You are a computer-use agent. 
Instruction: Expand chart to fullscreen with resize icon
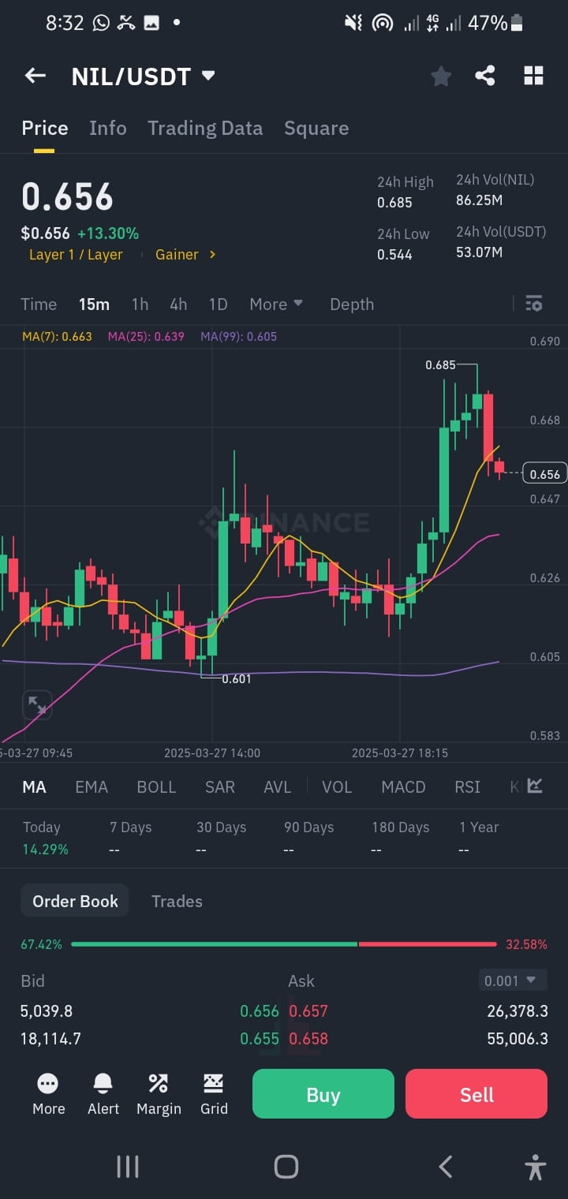click(x=36, y=704)
